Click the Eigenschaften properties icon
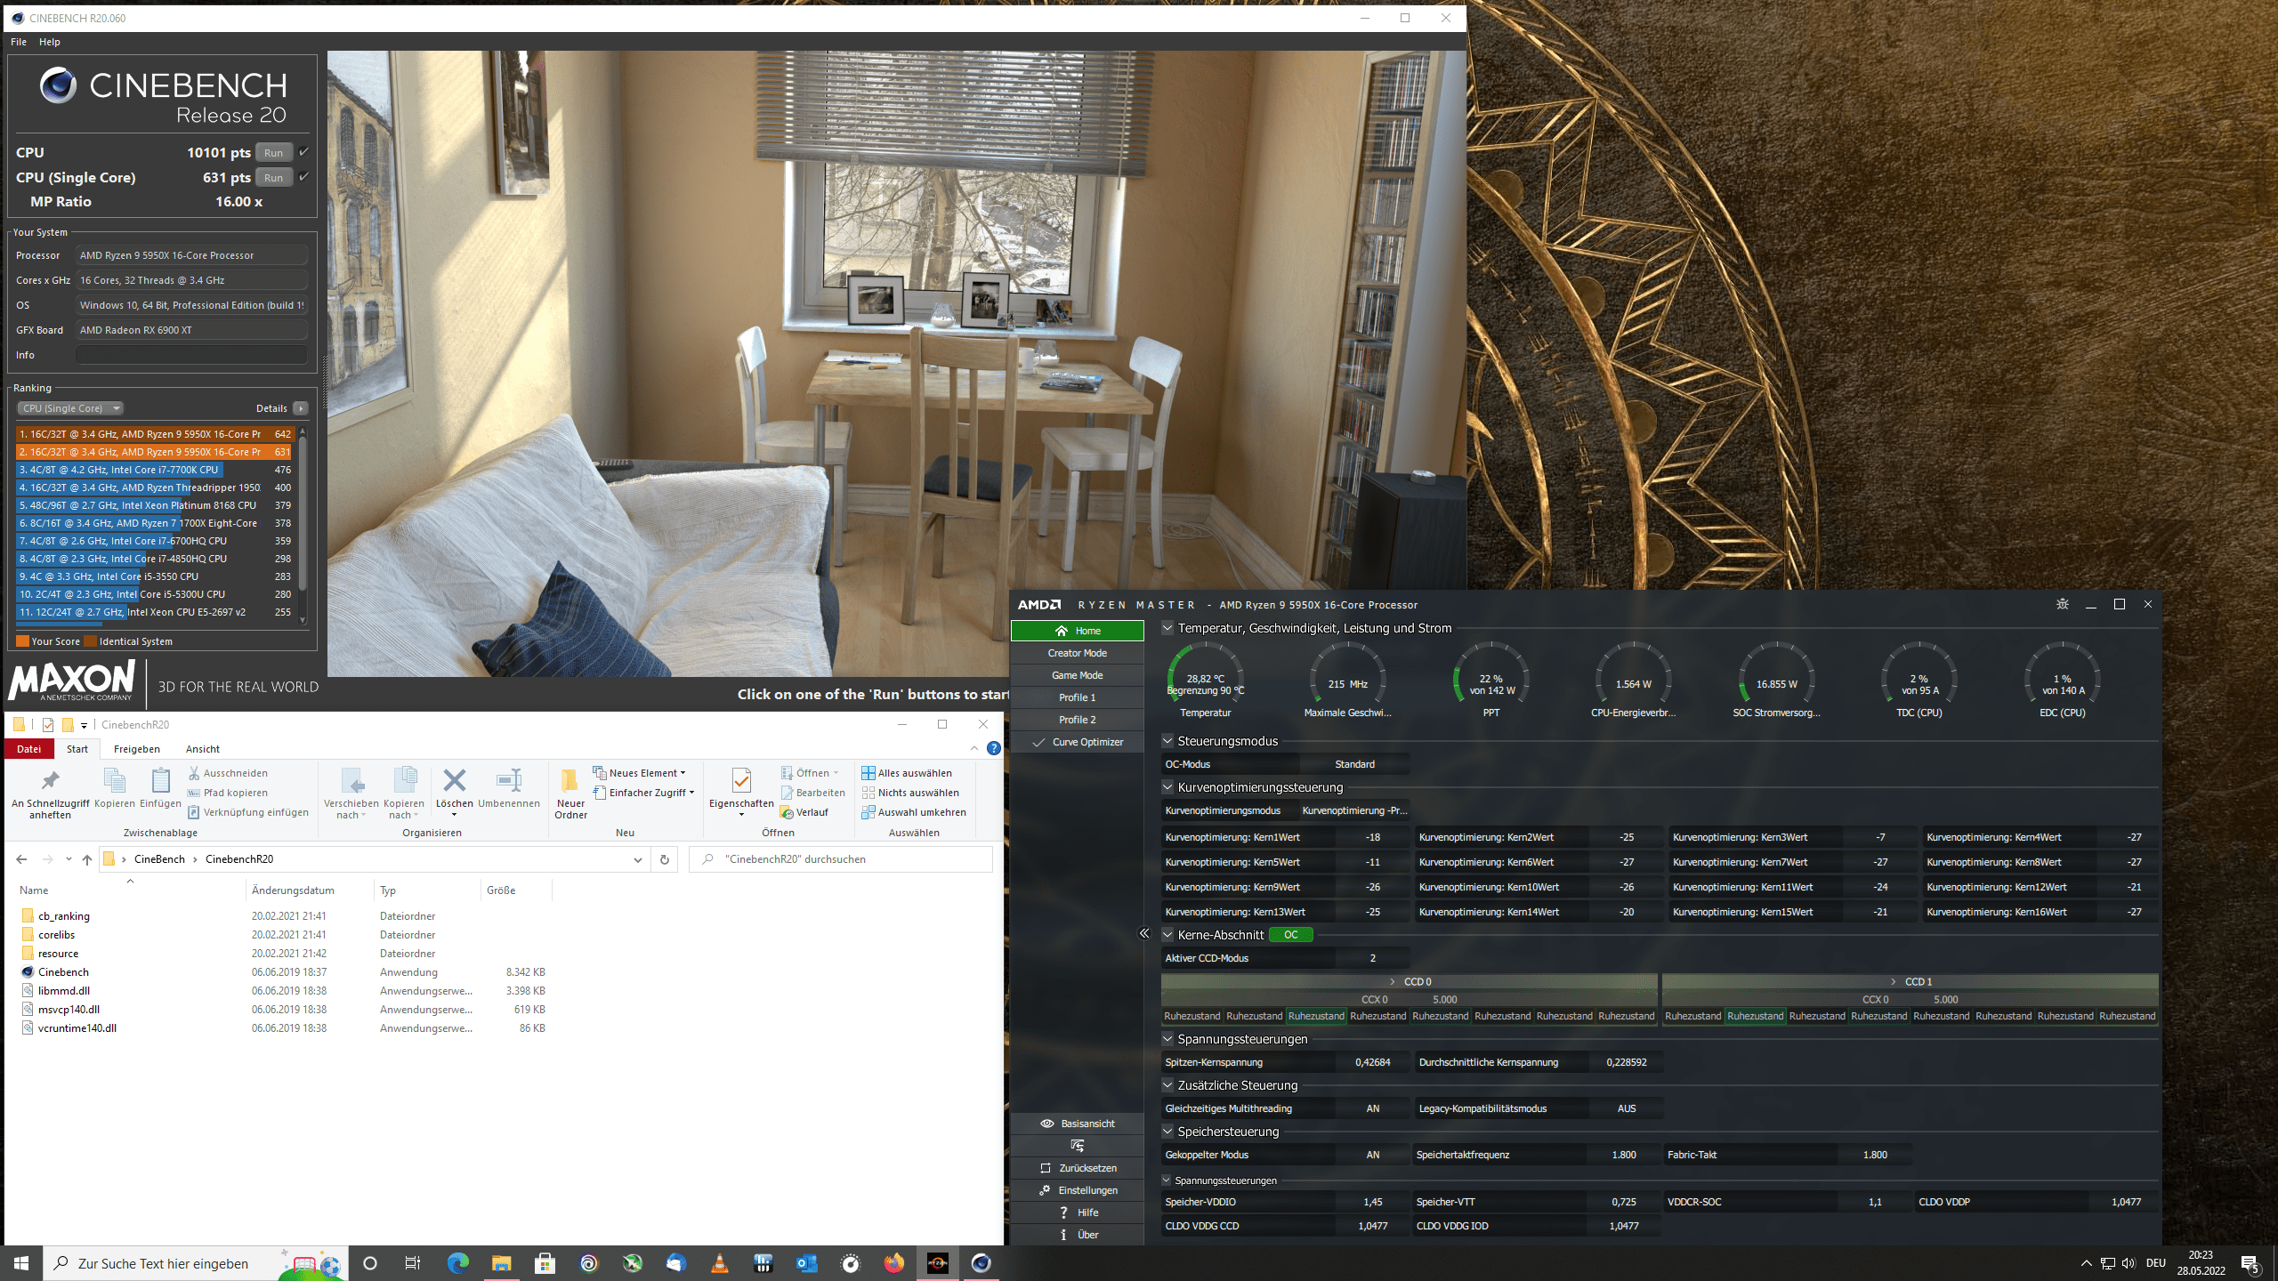Viewport: 2278px width, 1281px height. click(740, 782)
